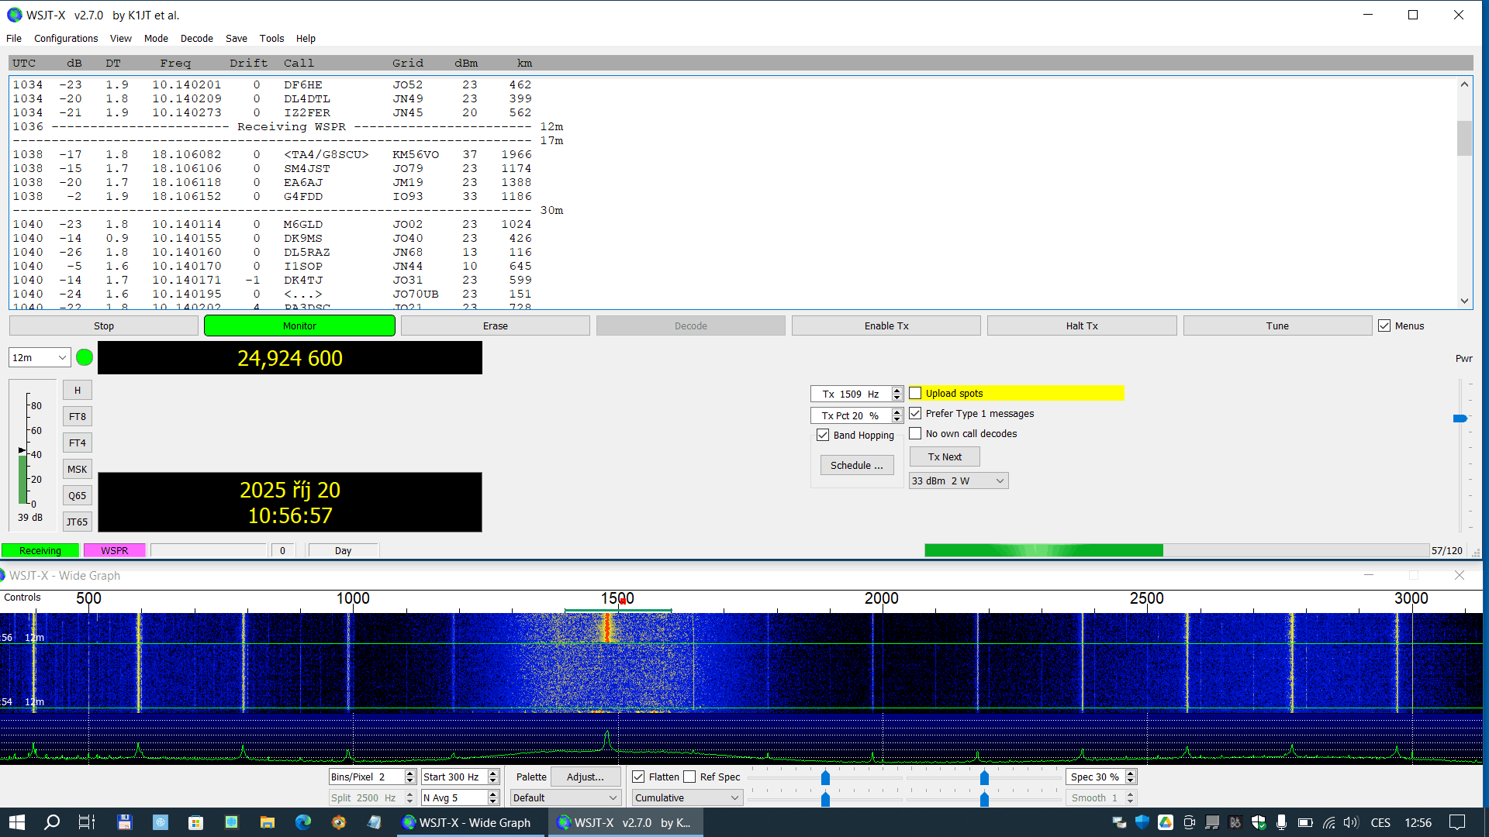Open the Configurations menu
Image resolution: width=1489 pixels, height=837 pixels.
click(66, 38)
